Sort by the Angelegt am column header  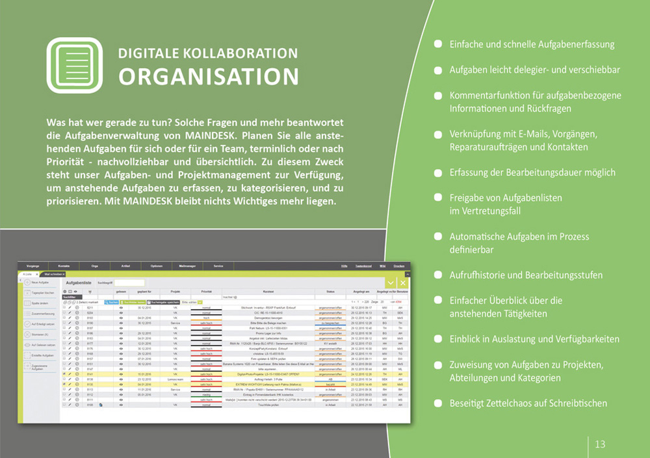[x=361, y=292]
